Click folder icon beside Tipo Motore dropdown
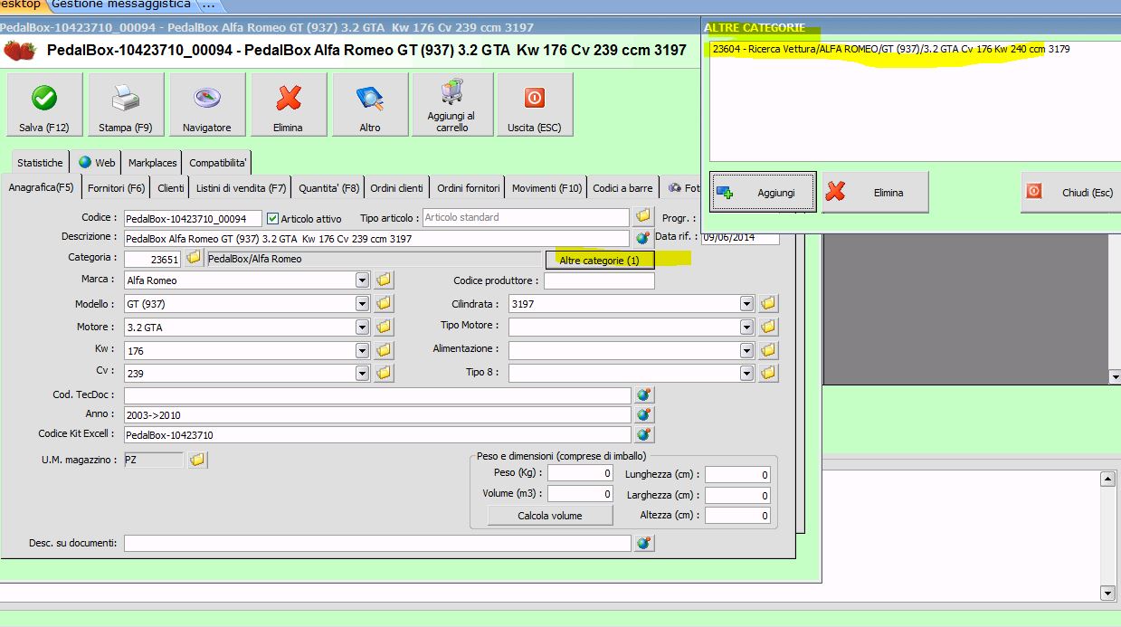The image size is (1121, 627). [x=768, y=327]
